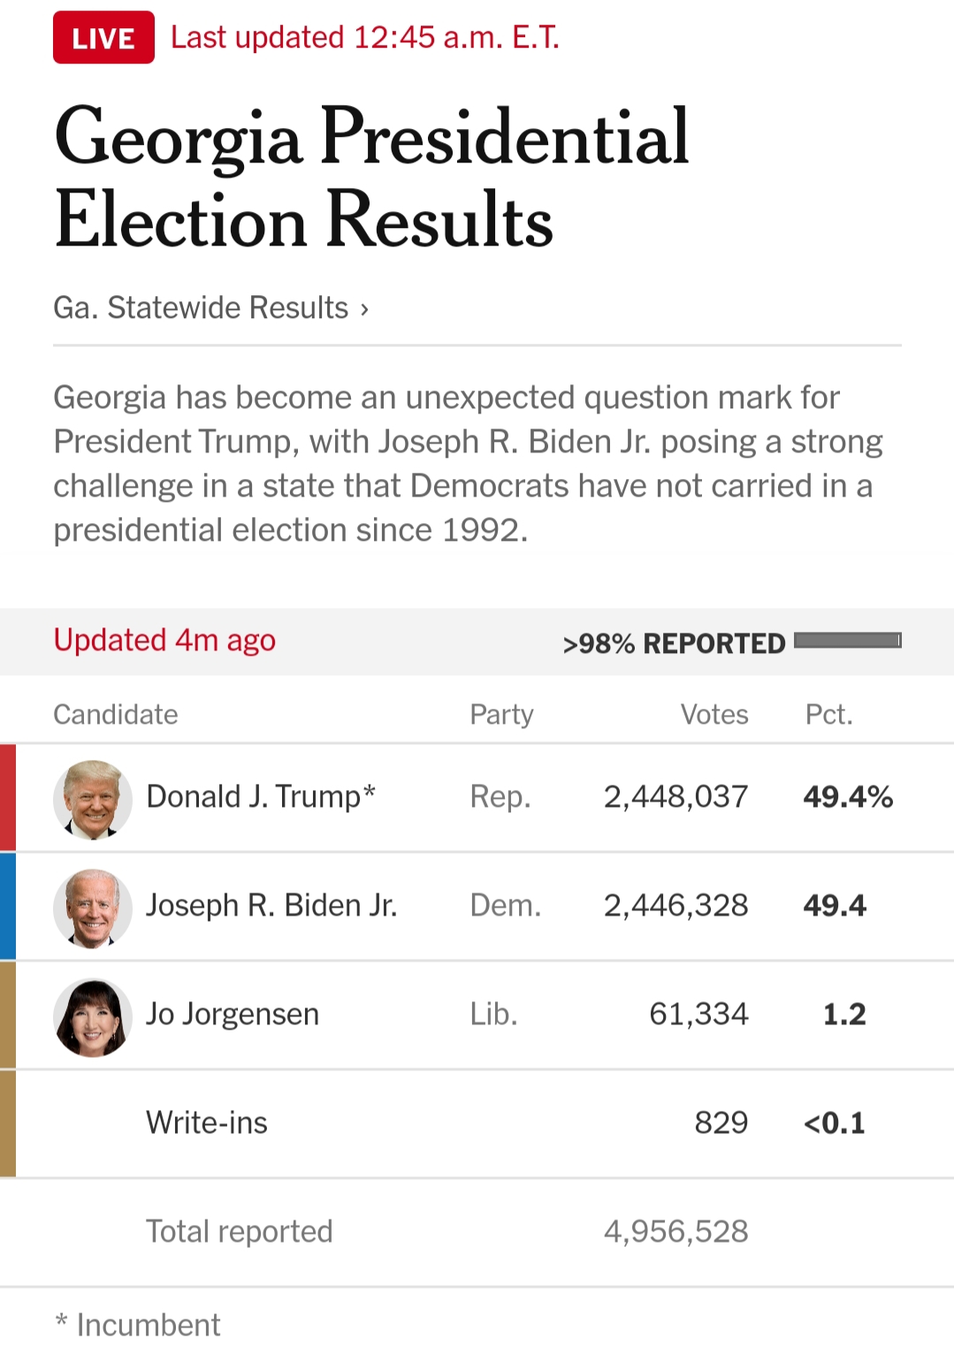The width and height of the screenshot is (954, 1361).
Task: Click Jo Jorgensen's portrait photo
Action: point(93,1016)
